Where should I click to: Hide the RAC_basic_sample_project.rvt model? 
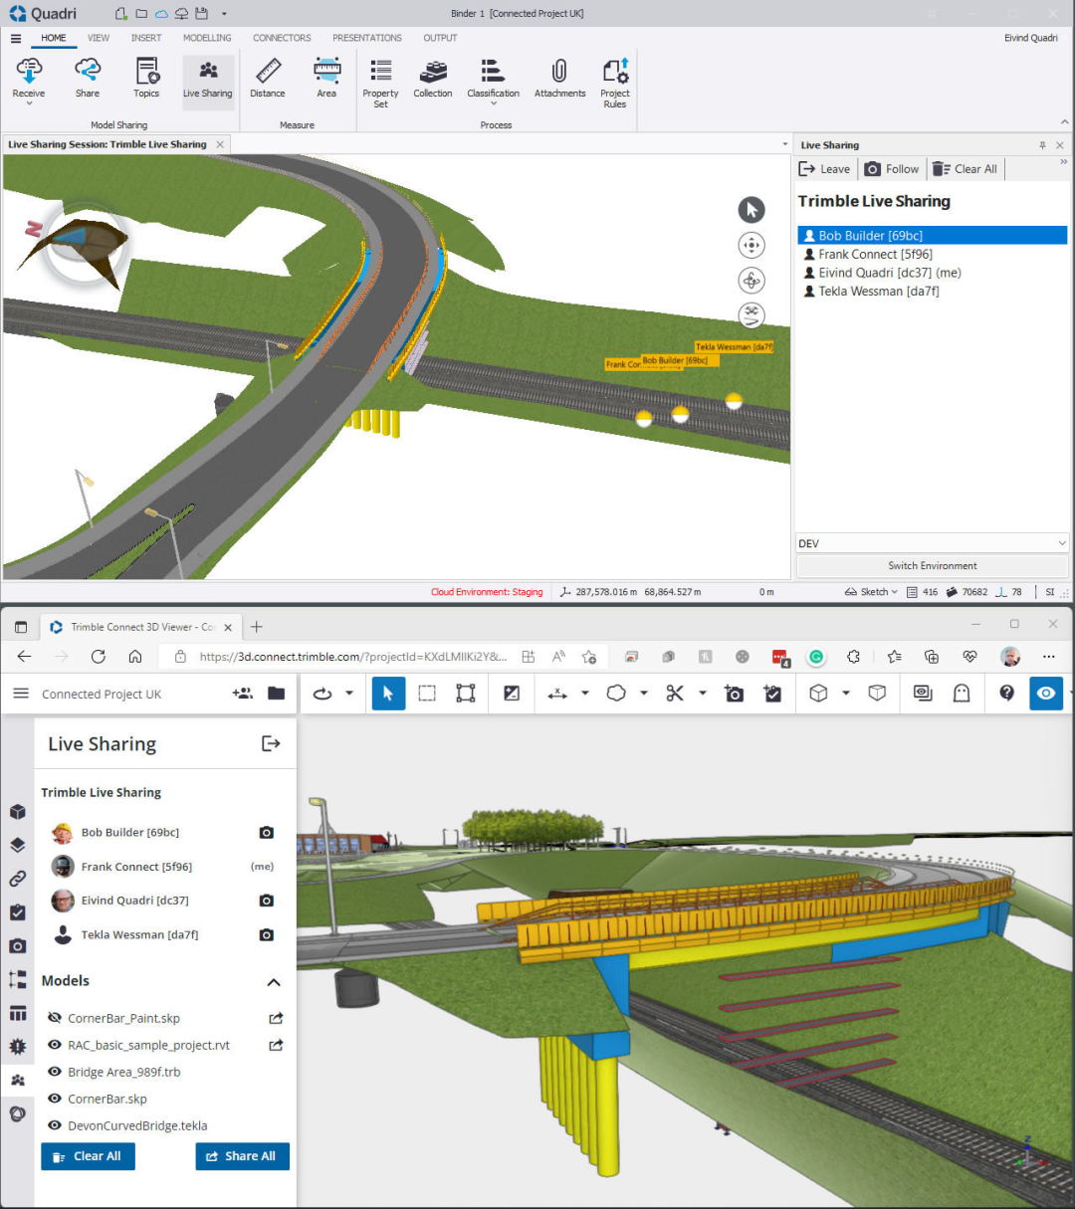(x=55, y=1045)
